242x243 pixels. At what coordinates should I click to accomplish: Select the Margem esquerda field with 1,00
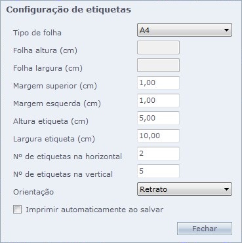[158, 100]
